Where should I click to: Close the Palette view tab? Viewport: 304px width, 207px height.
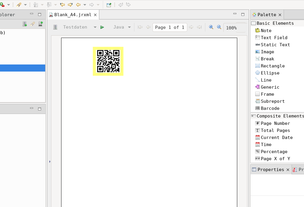pyautogui.click(x=280, y=15)
